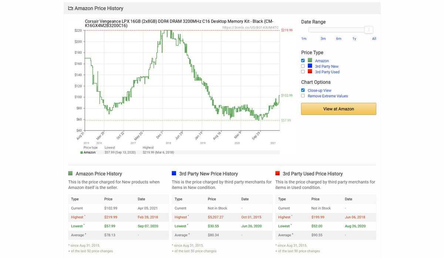Select the 3m date range
Viewport: 444px width, 258px height.
pyautogui.click(x=323, y=39)
